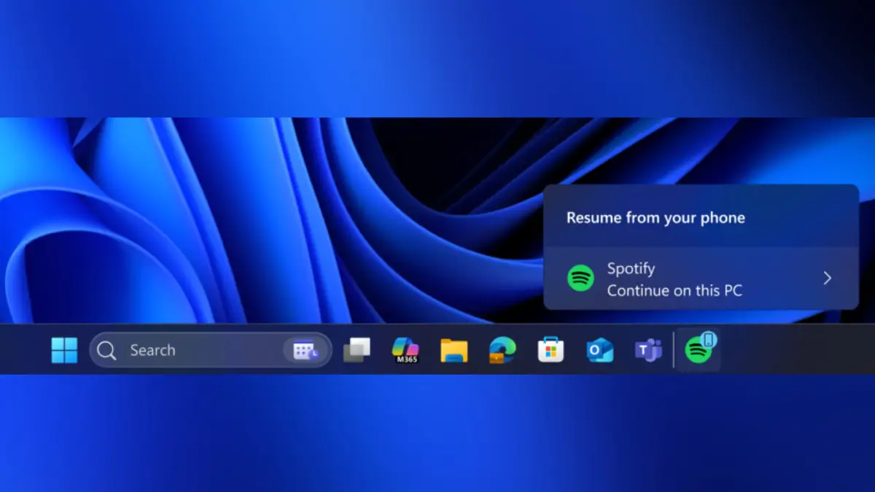The image size is (875, 492).
Task: Launch Microsoft Teams from the taskbar
Action: tap(647, 351)
